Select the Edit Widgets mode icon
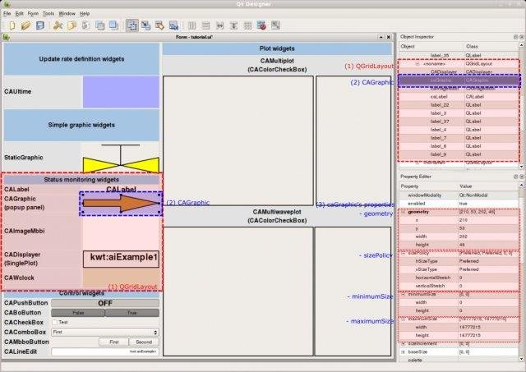This screenshot has width=526, height=372. 131,25
